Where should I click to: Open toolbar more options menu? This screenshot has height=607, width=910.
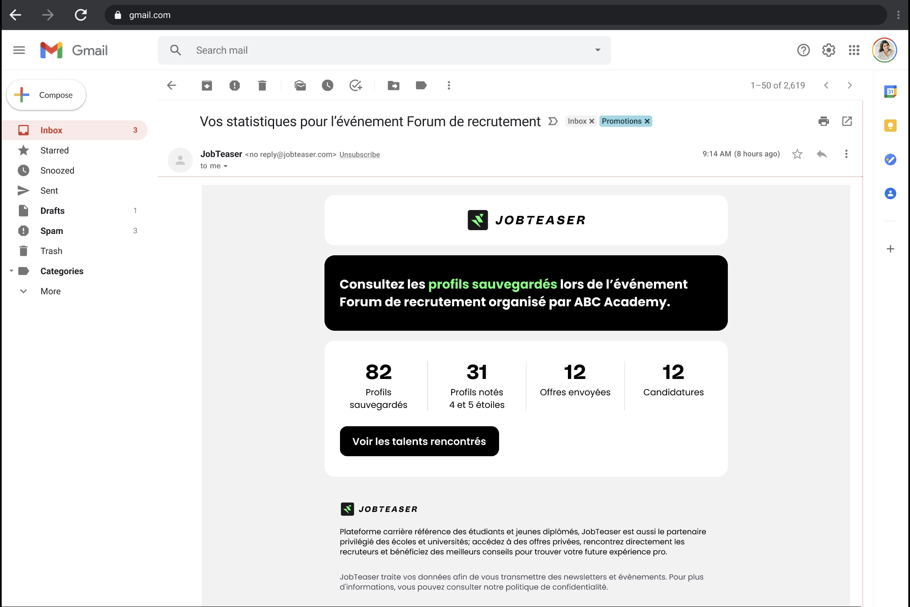(449, 86)
